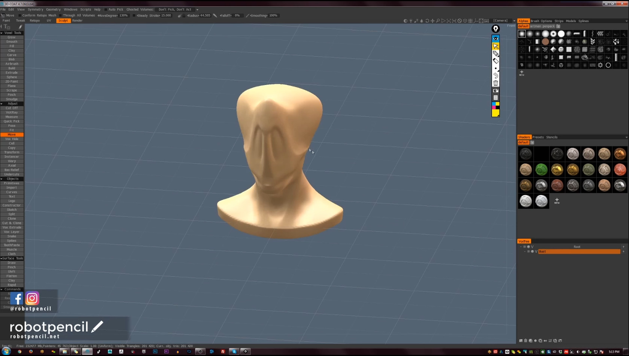Viewport: 629px width, 356px height.
Task: Click the add folder icon beside artman penpack
Action: click(558, 26)
